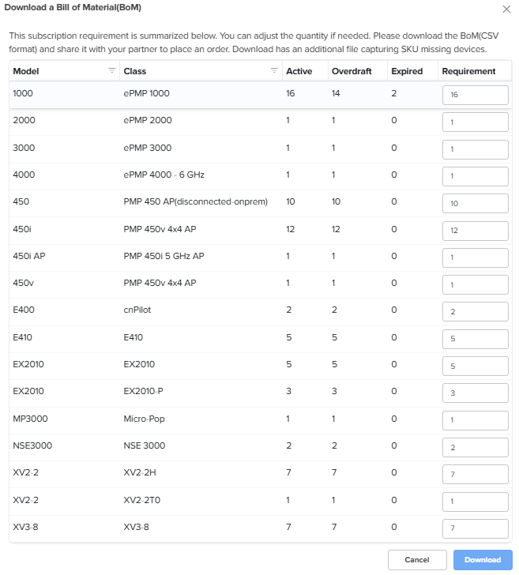Click the Cancel button
The height and width of the screenshot is (575, 519).
point(416,560)
